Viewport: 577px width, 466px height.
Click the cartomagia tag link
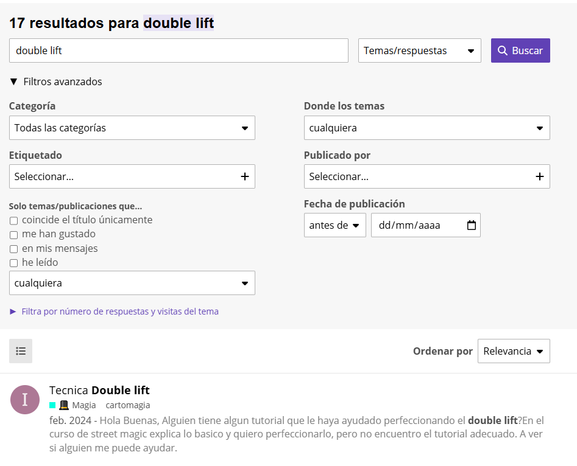click(x=128, y=405)
